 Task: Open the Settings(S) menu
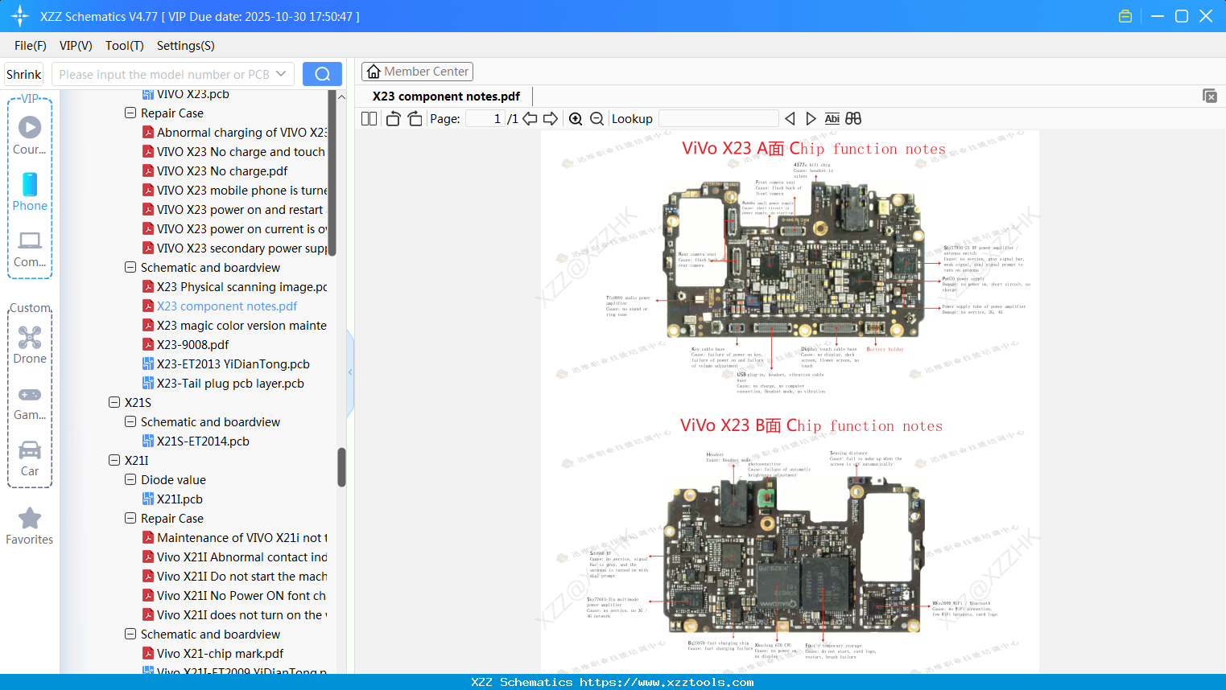click(185, 46)
